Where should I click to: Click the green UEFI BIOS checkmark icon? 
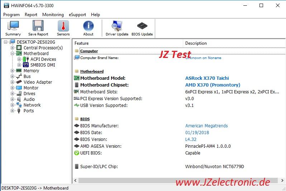point(77,153)
